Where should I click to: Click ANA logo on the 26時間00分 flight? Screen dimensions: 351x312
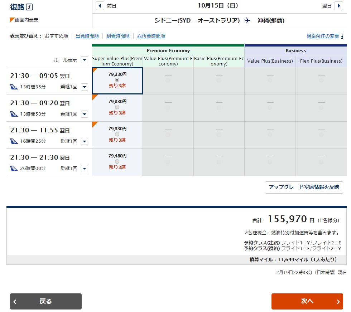(14, 168)
